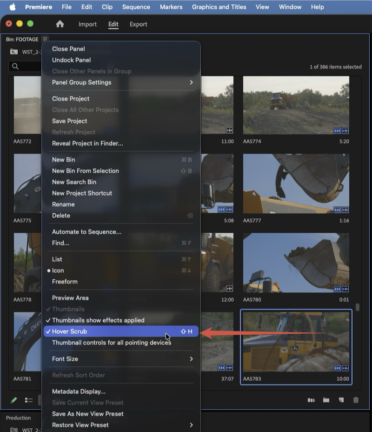
Task: Click the audio badge on the 5:08 clip
Action: click(229, 209)
